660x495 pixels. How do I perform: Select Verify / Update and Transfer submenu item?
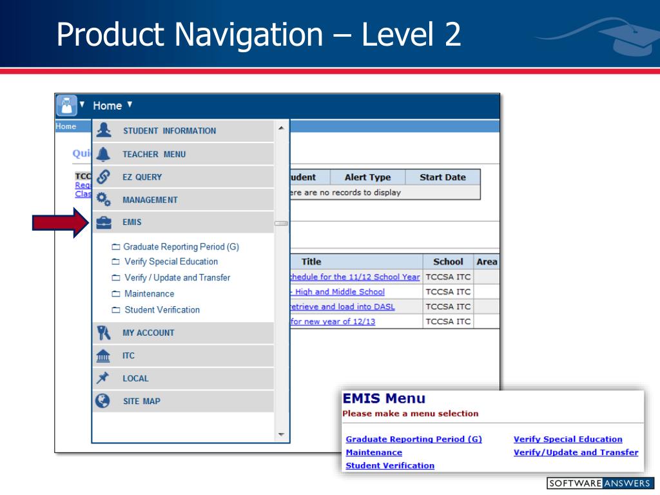point(177,278)
